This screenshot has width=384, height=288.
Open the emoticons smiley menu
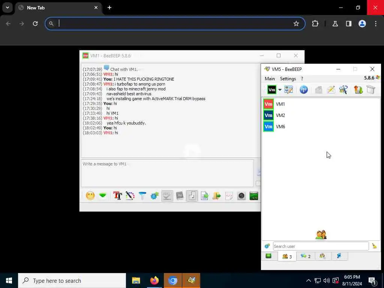click(x=90, y=196)
